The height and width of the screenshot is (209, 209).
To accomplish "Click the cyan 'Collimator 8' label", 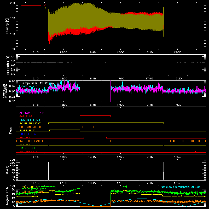I will [x=29, y=86].
